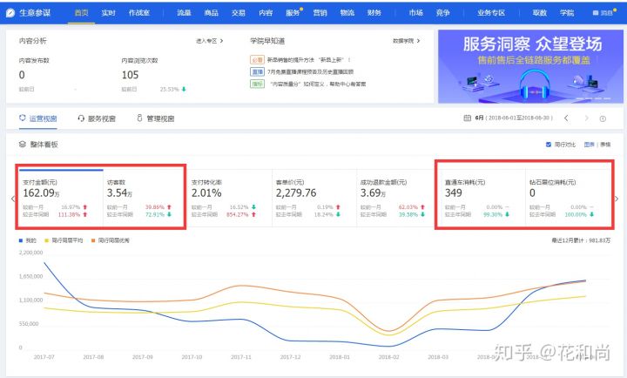This screenshot has height=378, width=627.
Task: Open the 数据学院 link
Action: pyautogui.click(x=406, y=40)
